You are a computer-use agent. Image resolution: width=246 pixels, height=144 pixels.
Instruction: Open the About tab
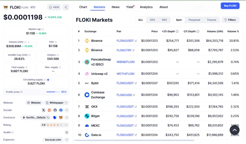pos(164,7)
